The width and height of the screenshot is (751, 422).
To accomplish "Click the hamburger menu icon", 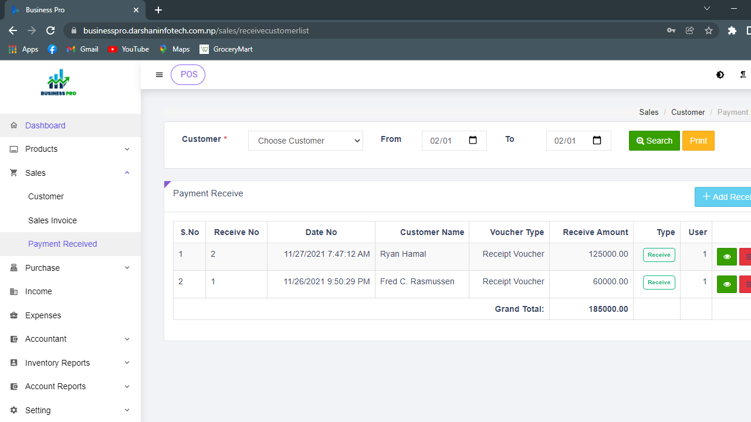I will (x=159, y=75).
